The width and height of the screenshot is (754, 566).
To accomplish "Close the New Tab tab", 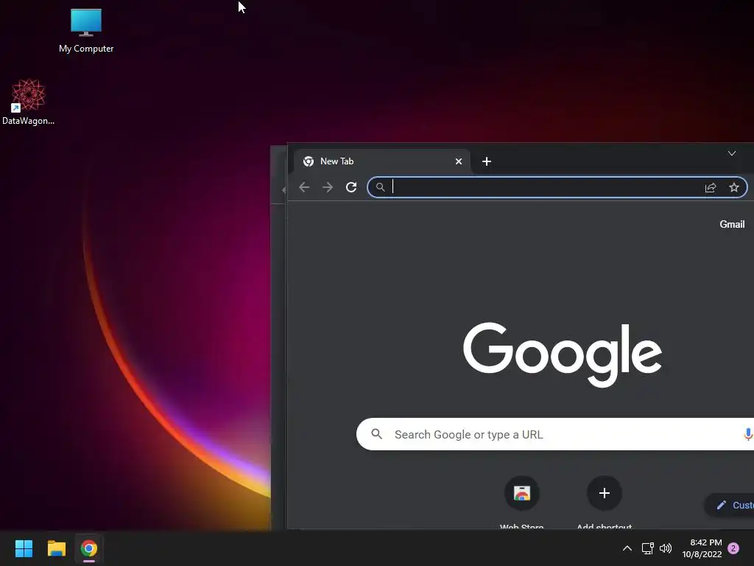I will [459, 161].
